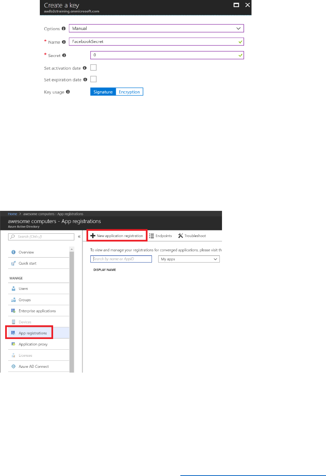Click the Overview info icon
The height and width of the screenshot is (476, 326).
pyautogui.click(x=14, y=252)
